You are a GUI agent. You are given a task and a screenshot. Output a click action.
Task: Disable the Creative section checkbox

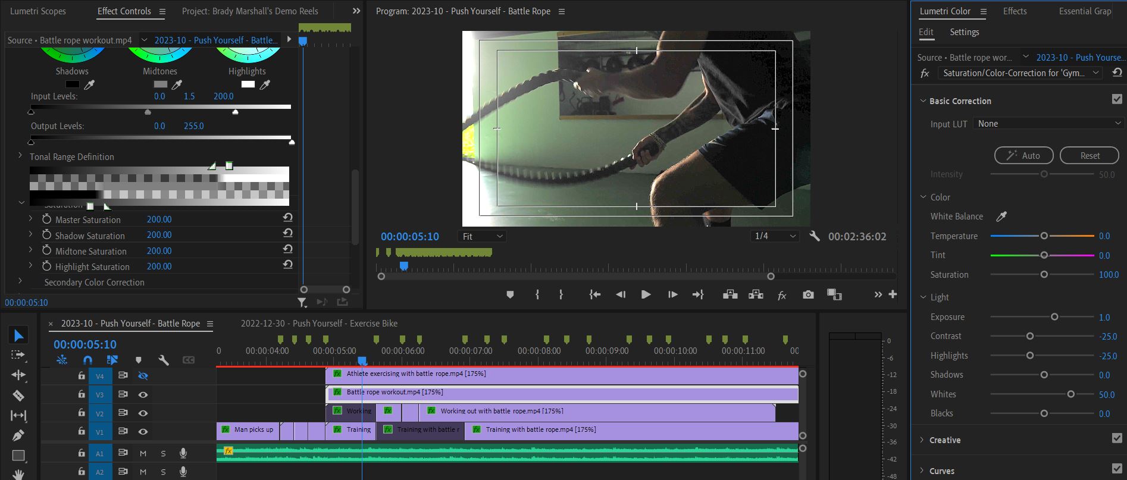1117,438
